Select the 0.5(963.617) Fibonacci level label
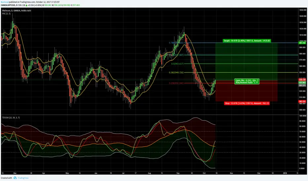This screenshot has width=308, height=181. point(177,64)
